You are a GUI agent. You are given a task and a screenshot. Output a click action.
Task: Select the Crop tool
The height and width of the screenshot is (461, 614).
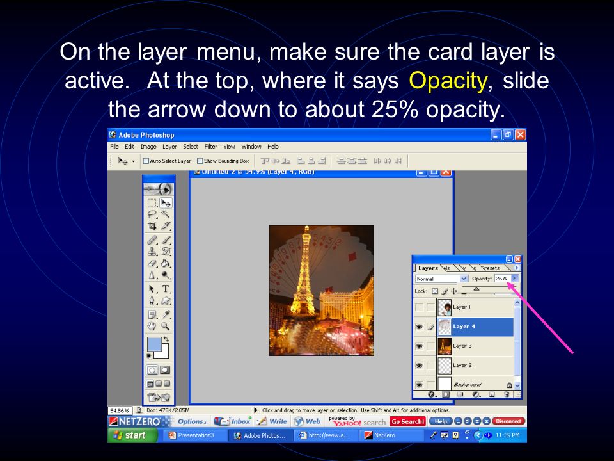point(152,225)
